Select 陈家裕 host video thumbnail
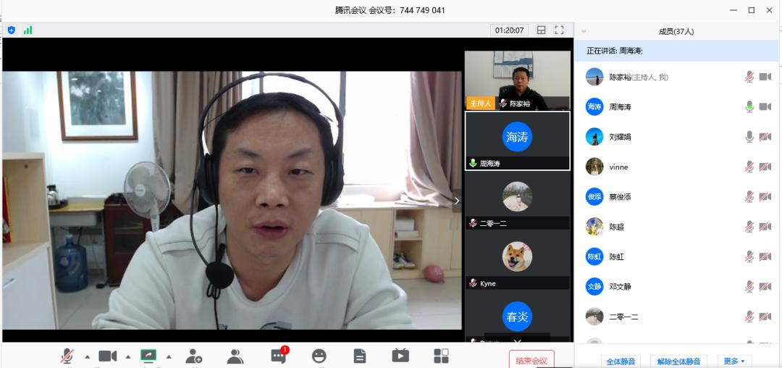The height and width of the screenshot is (368, 782). click(x=518, y=80)
